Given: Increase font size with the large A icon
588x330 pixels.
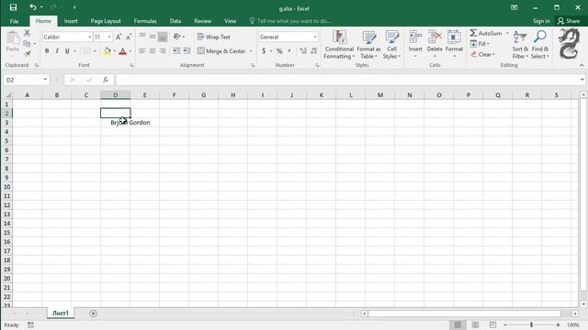Looking at the screenshot, I should [119, 37].
